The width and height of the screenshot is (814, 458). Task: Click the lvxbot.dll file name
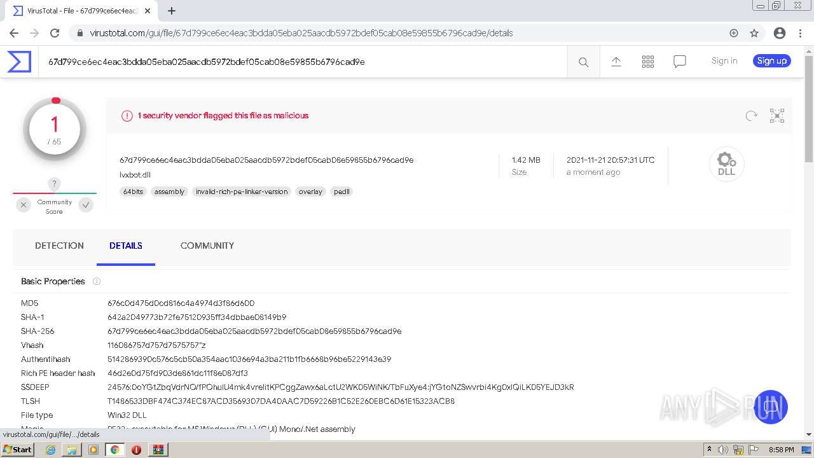[135, 175]
